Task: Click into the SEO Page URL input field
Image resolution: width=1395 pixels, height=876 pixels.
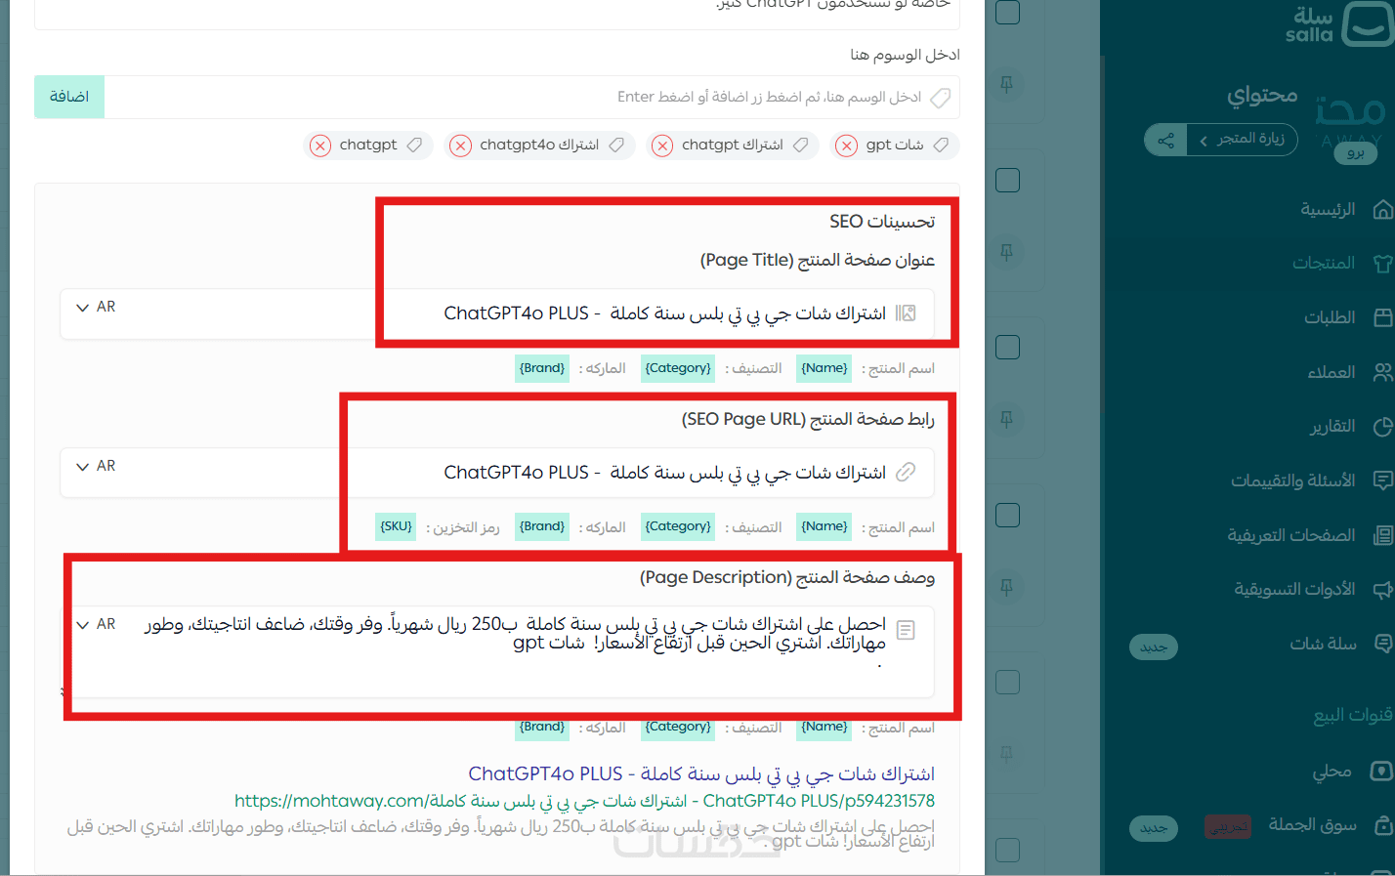Action: point(497,473)
